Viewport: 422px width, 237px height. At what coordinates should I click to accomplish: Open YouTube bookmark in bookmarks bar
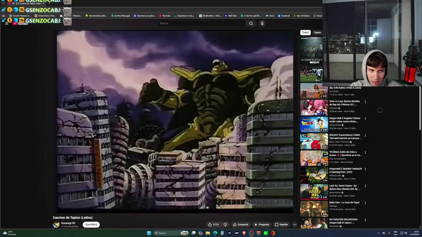pyautogui.click(x=165, y=16)
